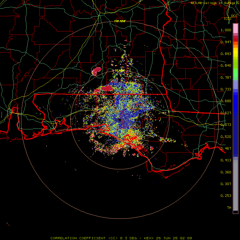240x240 pixels.
Task: Pick the pink swatch at top of color bar
Action: (x=235, y=29)
